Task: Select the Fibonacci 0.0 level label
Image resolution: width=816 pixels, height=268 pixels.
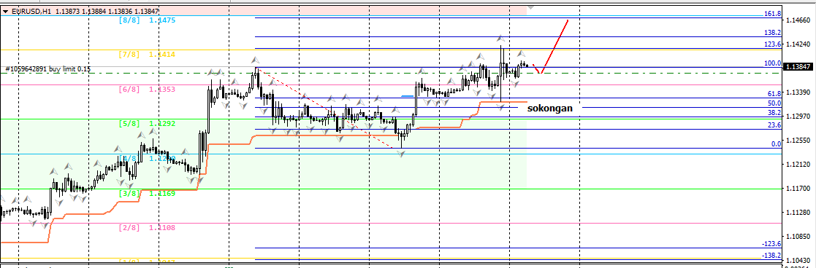Action: (776, 144)
